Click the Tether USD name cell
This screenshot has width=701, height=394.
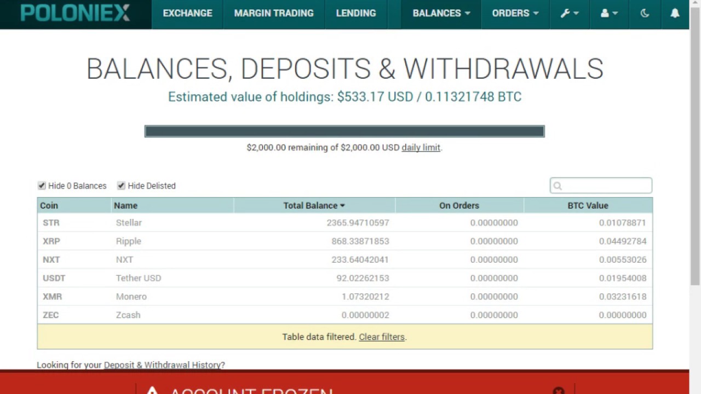coord(139,278)
